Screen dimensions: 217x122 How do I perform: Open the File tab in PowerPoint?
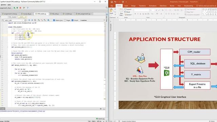pyautogui.click(x=112, y=6)
